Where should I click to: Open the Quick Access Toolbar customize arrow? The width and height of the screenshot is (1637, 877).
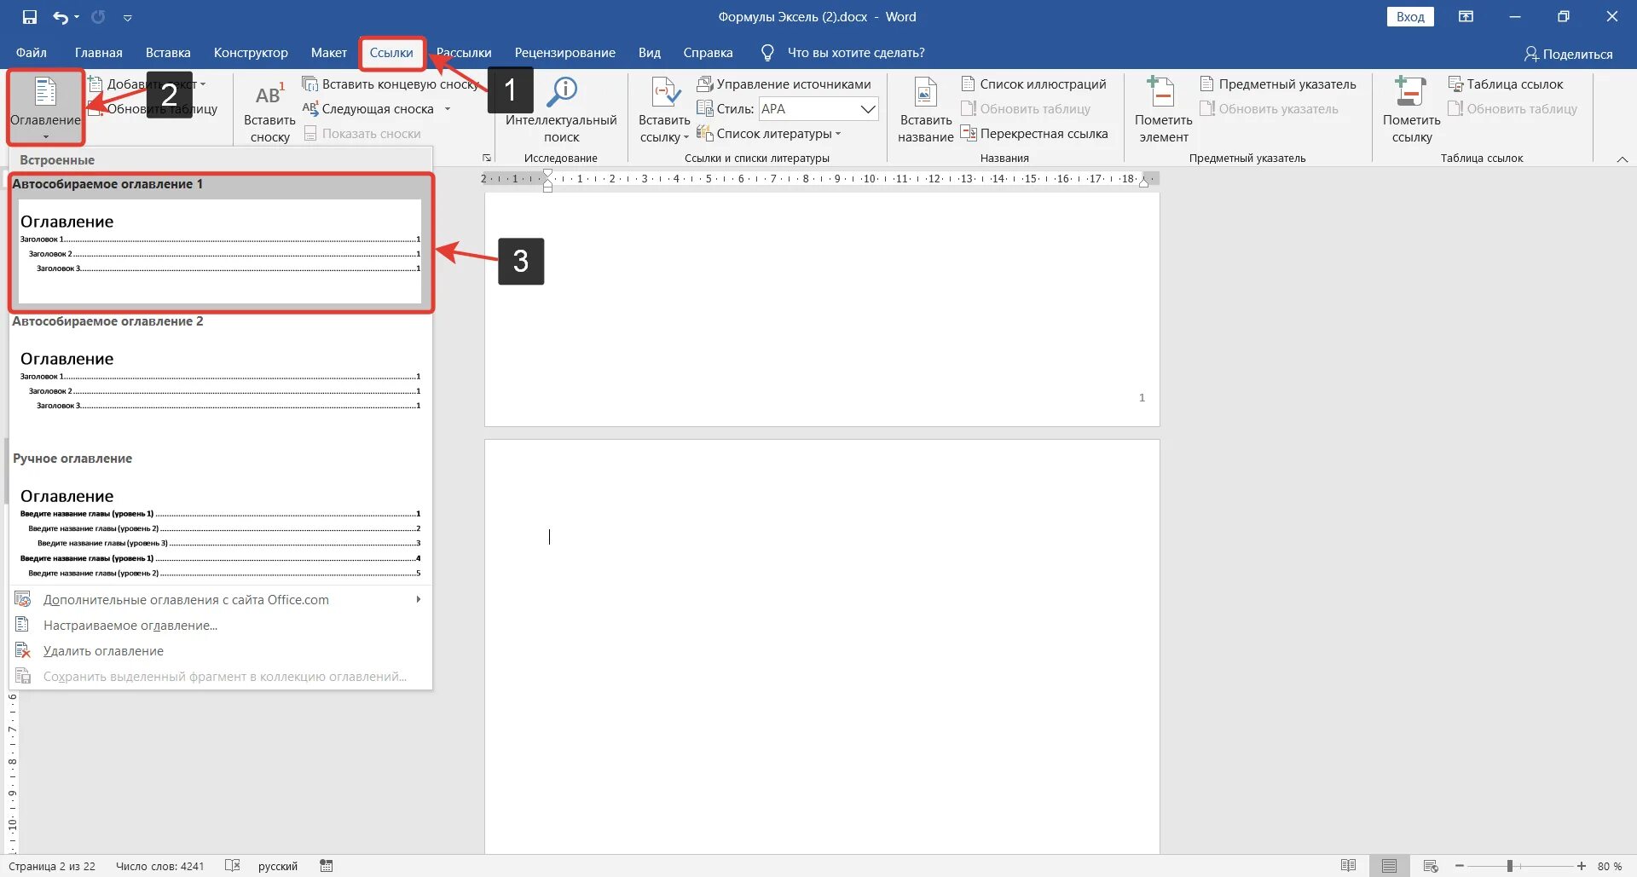pyautogui.click(x=127, y=17)
